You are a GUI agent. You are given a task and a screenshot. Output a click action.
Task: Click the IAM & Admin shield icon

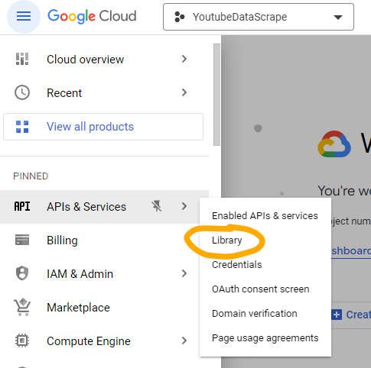coord(22,273)
